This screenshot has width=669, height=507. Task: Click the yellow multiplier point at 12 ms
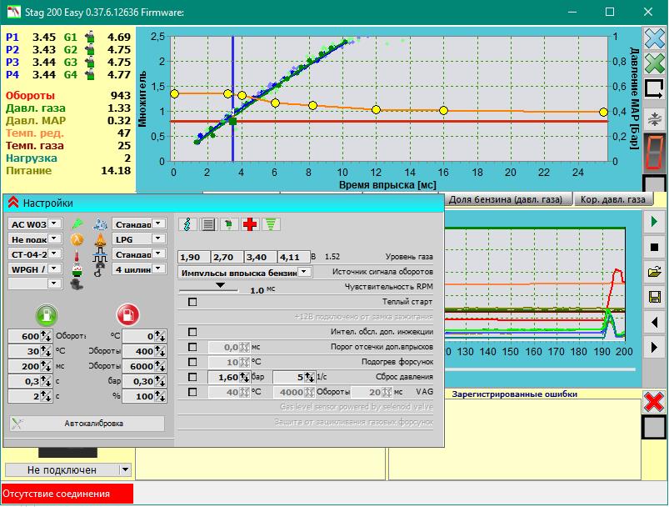[376, 110]
